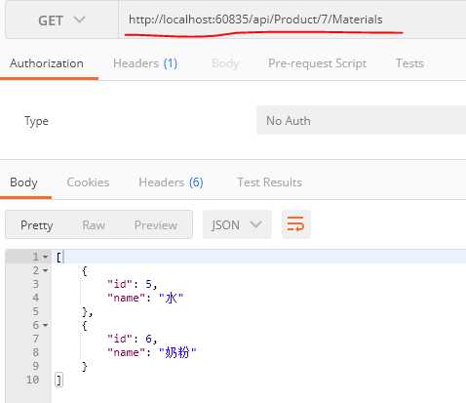The width and height of the screenshot is (466, 403).
Task: Toggle the line wrap icon
Action: tap(295, 224)
